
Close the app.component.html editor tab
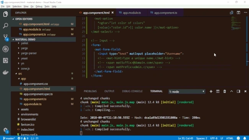point(112,13)
